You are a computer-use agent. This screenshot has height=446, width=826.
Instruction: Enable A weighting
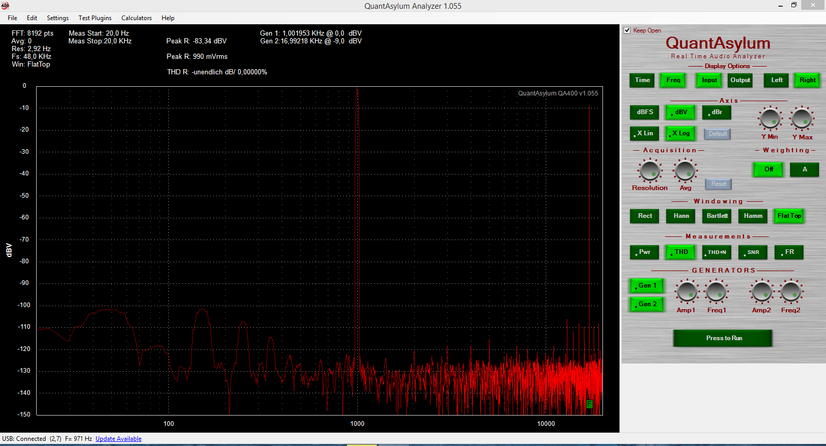tap(804, 169)
